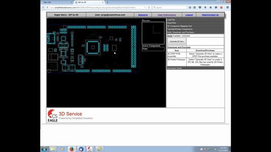Collapse the Build, Download, and Purchase section
The width and height of the screenshot is (271, 152).
click(195, 32)
